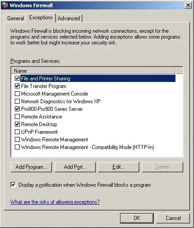Click the Add Port button
This screenshot has width=194, height=228.
(75, 167)
